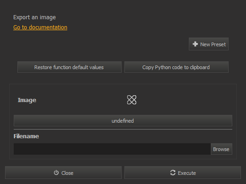This screenshot has width=246, height=184.
Task: Click the separator line above Filename
Action: point(123,130)
